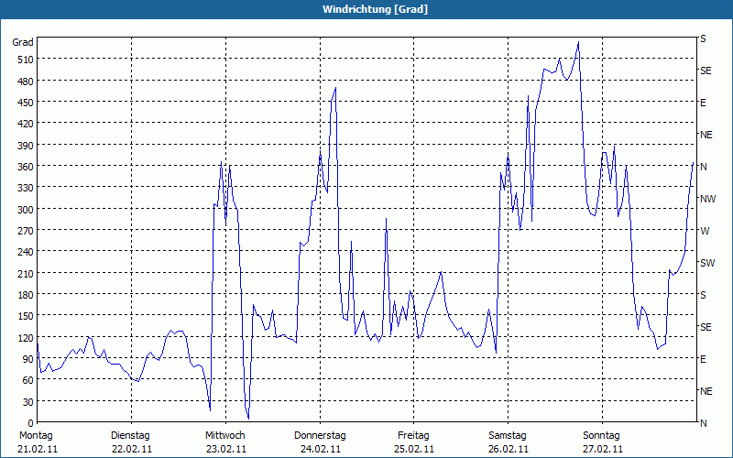Click the 'Sonntag' day label
Screen dimensions: 733x458
(x=601, y=436)
